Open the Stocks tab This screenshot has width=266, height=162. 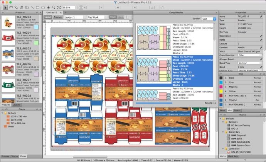pyautogui.click(x=15, y=156)
